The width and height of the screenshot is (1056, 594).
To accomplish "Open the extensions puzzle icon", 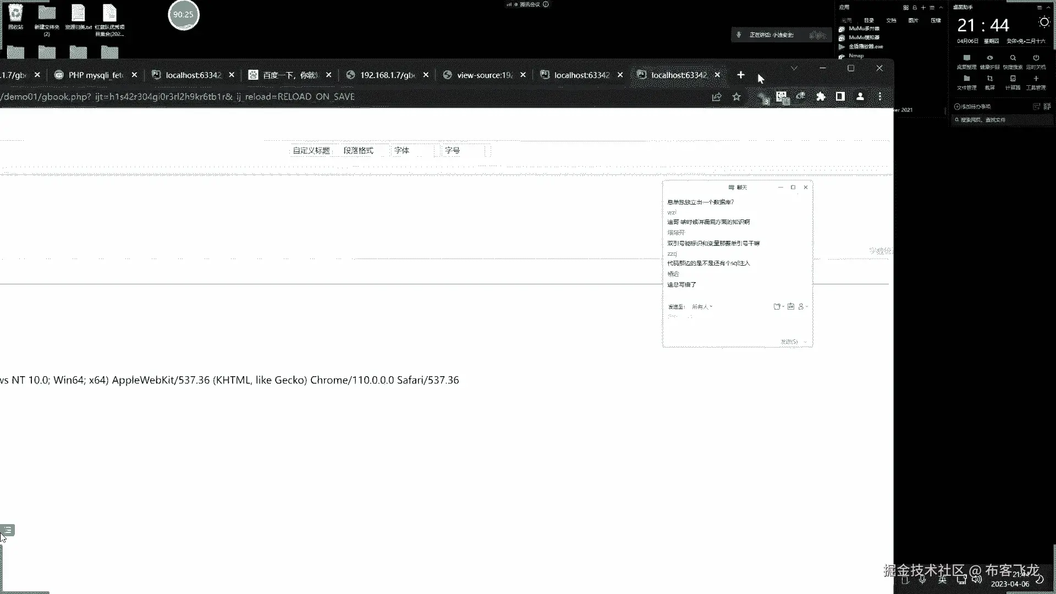I will click(x=821, y=97).
